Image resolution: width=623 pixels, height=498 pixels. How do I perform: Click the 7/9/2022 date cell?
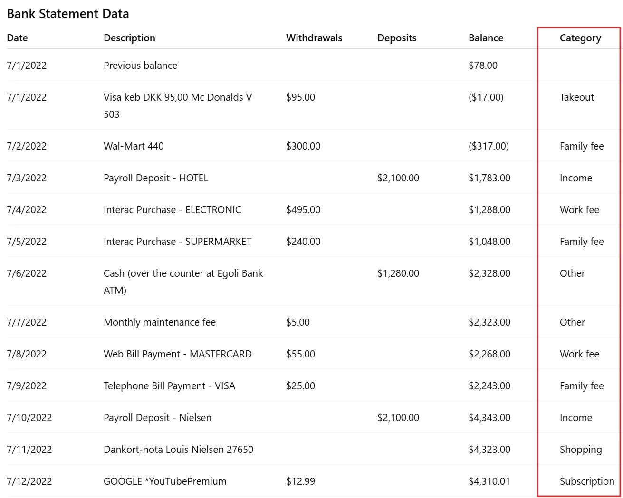coord(27,386)
